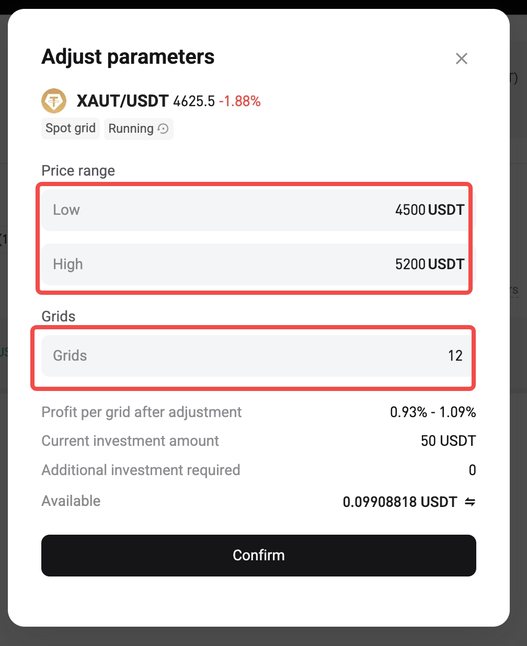Image resolution: width=527 pixels, height=646 pixels.
Task: Click the small sync icon in the status badge
Action: [x=163, y=129]
